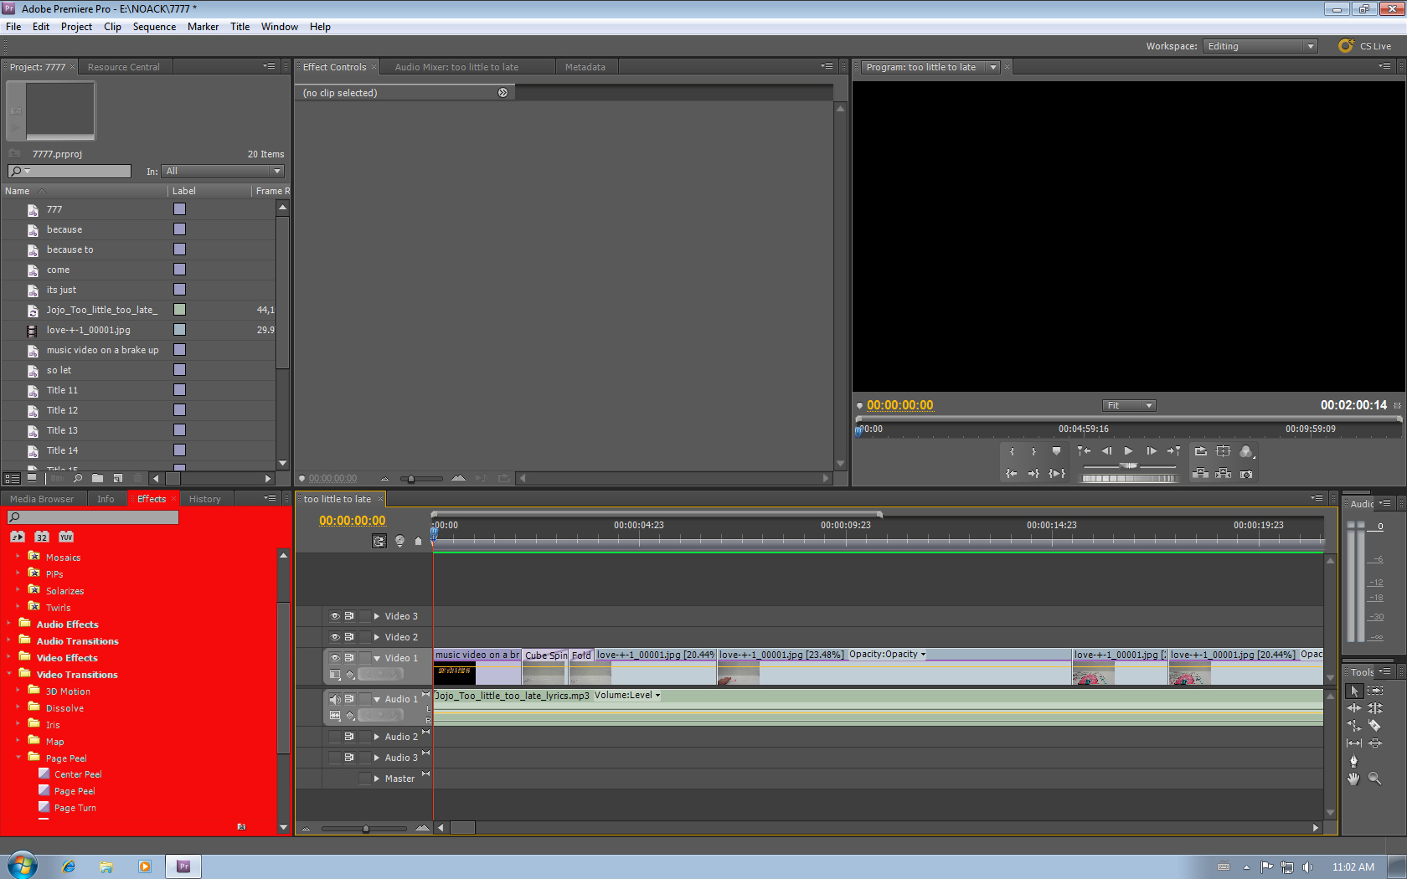The width and height of the screenshot is (1407, 879).
Task: Toggle Snap in timeline panel
Action: 379,542
